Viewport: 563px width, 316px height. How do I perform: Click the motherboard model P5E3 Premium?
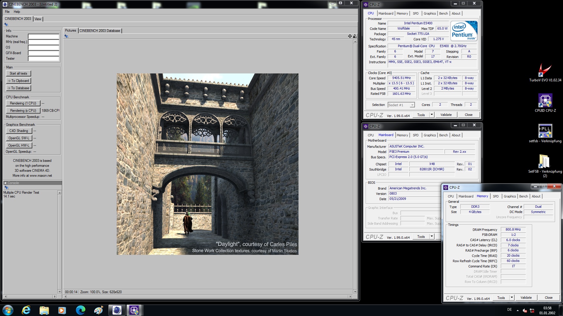tap(416, 152)
